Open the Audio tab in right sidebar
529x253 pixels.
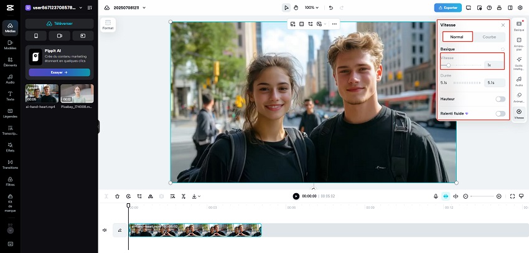(519, 82)
